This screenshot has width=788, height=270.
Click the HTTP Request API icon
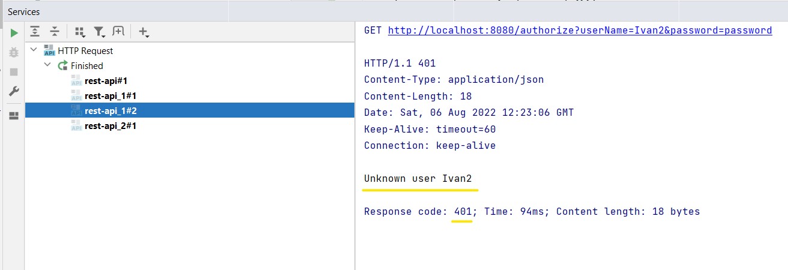click(49, 51)
